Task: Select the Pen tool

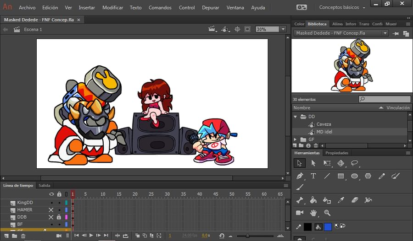Action: pyautogui.click(x=300, y=176)
